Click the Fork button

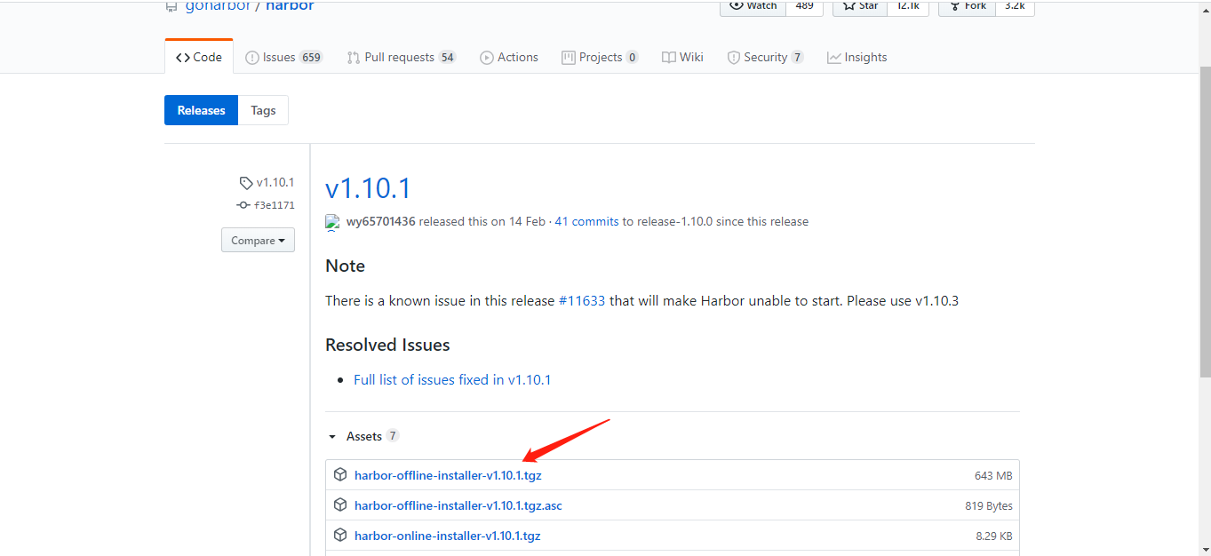[967, 6]
